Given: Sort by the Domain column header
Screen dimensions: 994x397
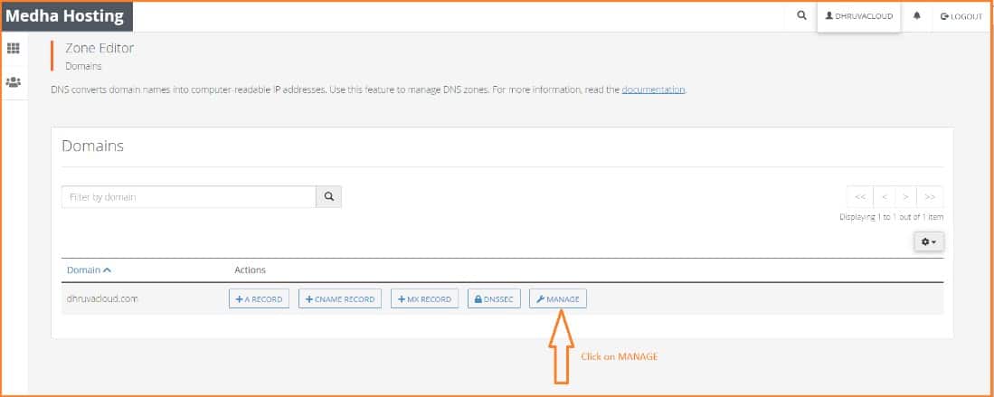Looking at the screenshot, I should coord(89,269).
